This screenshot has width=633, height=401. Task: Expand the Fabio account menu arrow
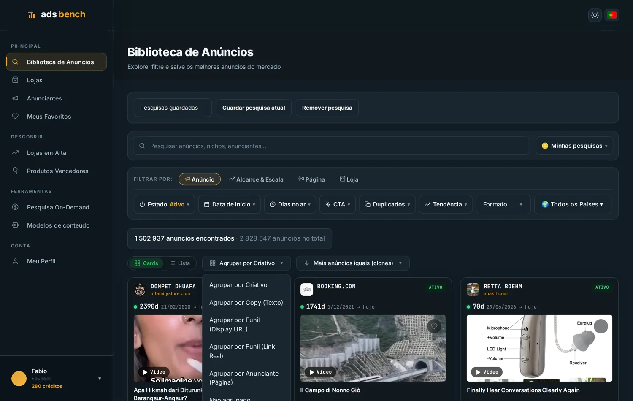(100, 379)
